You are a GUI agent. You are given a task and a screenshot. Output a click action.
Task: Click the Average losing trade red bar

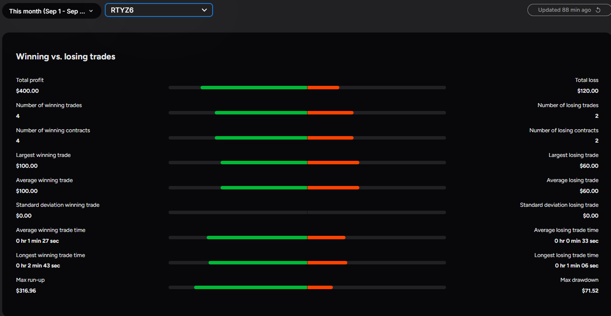(x=333, y=188)
